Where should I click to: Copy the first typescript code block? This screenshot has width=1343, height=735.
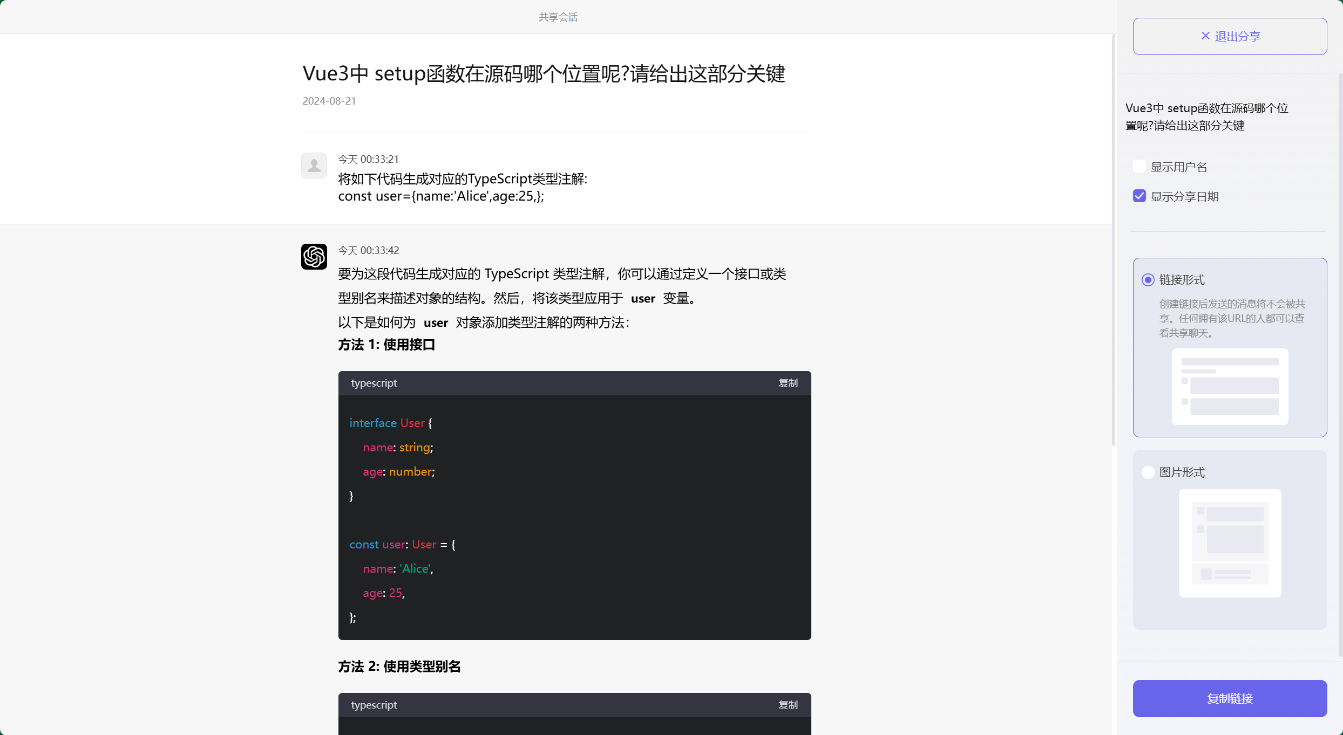coord(788,383)
